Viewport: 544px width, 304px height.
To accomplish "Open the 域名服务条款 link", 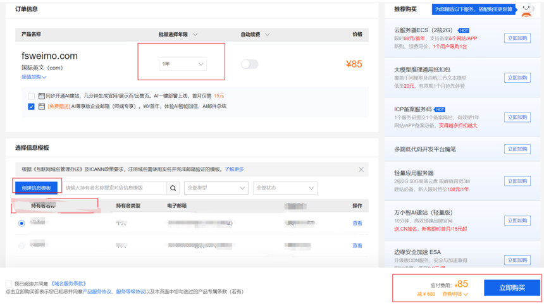I will point(69,284).
